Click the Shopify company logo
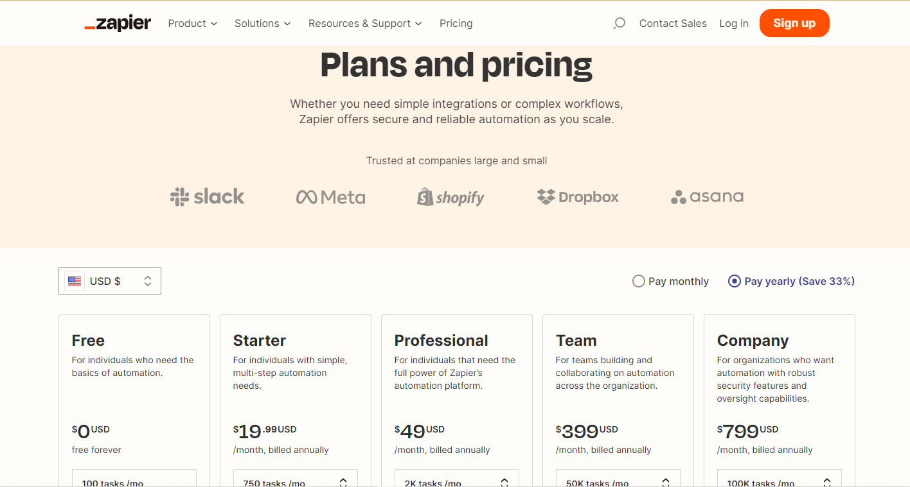Screen dimensions: 910x487 (x=451, y=197)
